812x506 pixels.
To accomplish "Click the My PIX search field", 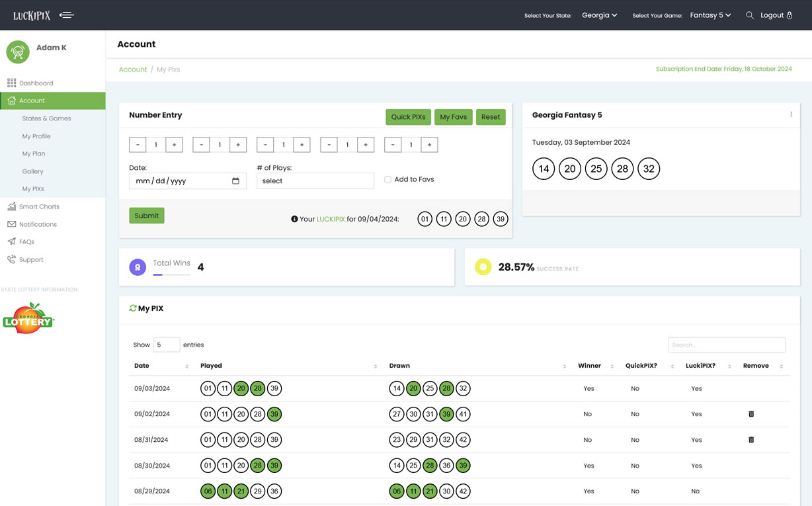I will pyautogui.click(x=727, y=345).
